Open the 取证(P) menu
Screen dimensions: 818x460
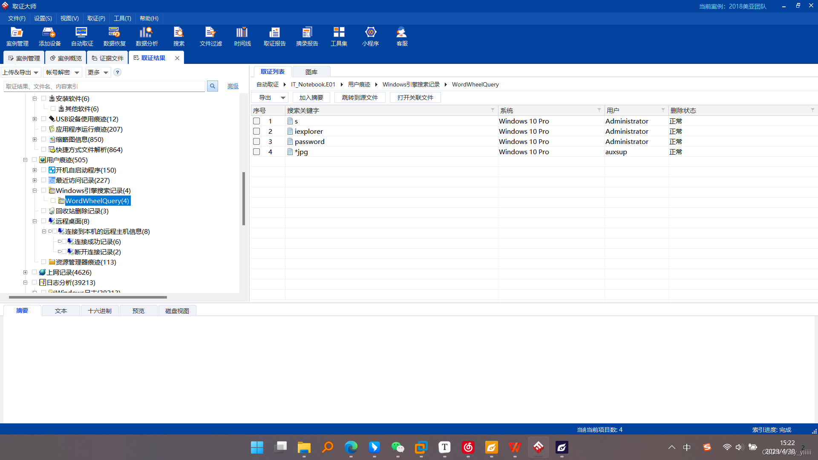click(96, 18)
